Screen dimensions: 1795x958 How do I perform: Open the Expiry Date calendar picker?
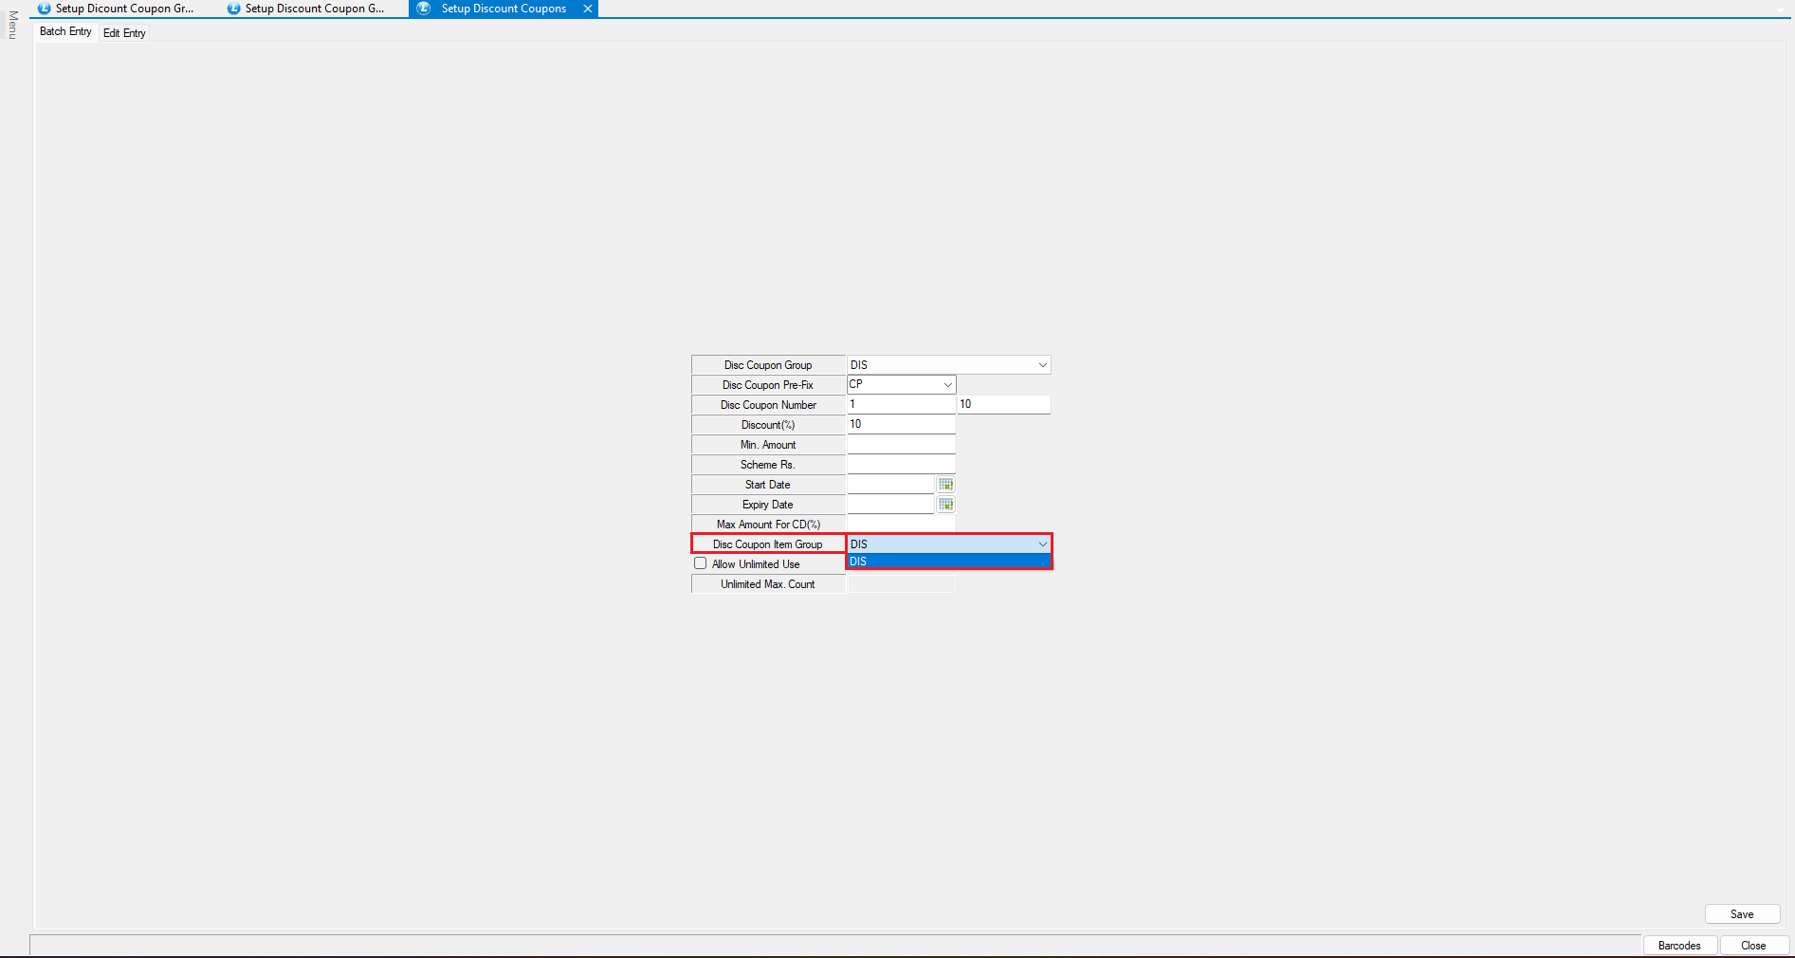(x=945, y=505)
